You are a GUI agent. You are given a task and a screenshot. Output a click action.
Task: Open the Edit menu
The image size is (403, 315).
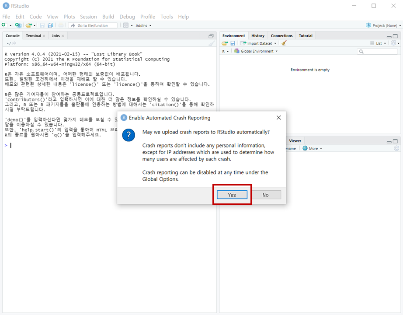click(20, 17)
